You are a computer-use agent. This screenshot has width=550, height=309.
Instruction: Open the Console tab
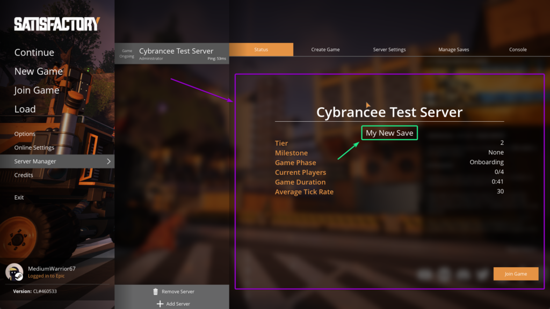(517, 49)
